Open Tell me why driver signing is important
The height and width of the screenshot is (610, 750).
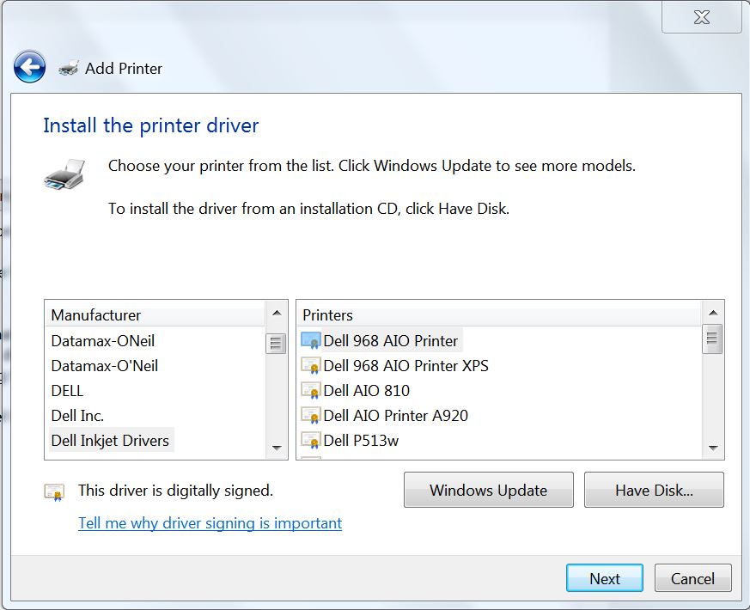(x=210, y=523)
